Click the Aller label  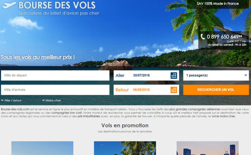pyautogui.click(x=120, y=75)
